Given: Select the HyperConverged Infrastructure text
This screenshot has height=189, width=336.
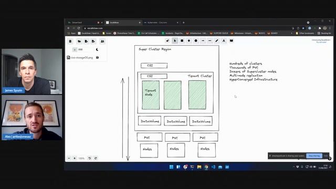Looking at the screenshot, I should click(253, 79).
